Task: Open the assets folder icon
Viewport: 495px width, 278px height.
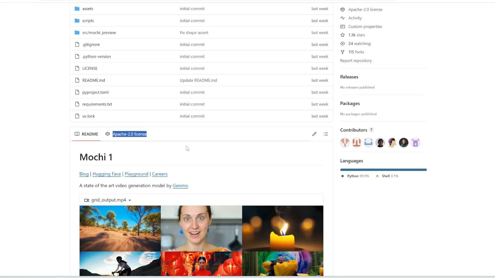Action: (x=77, y=8)
